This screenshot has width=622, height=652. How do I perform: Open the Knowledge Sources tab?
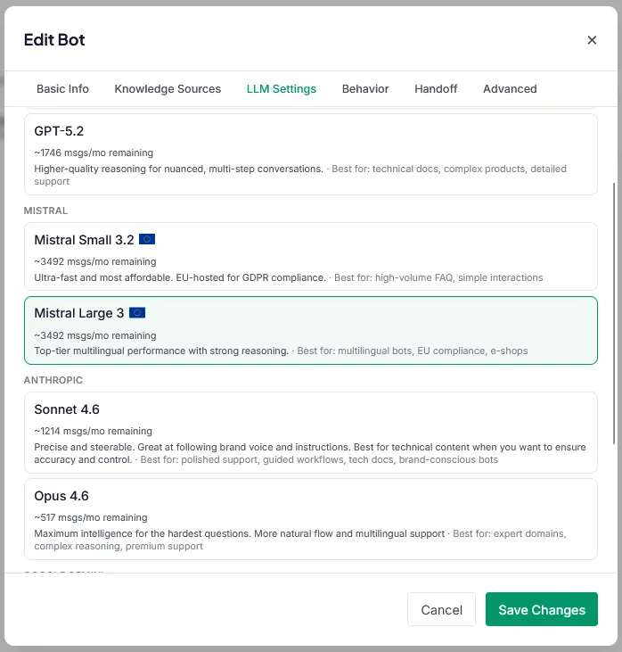(168, 89)
